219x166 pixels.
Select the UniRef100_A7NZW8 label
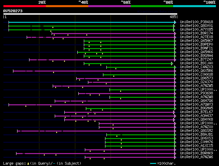[x=196, y=97]
